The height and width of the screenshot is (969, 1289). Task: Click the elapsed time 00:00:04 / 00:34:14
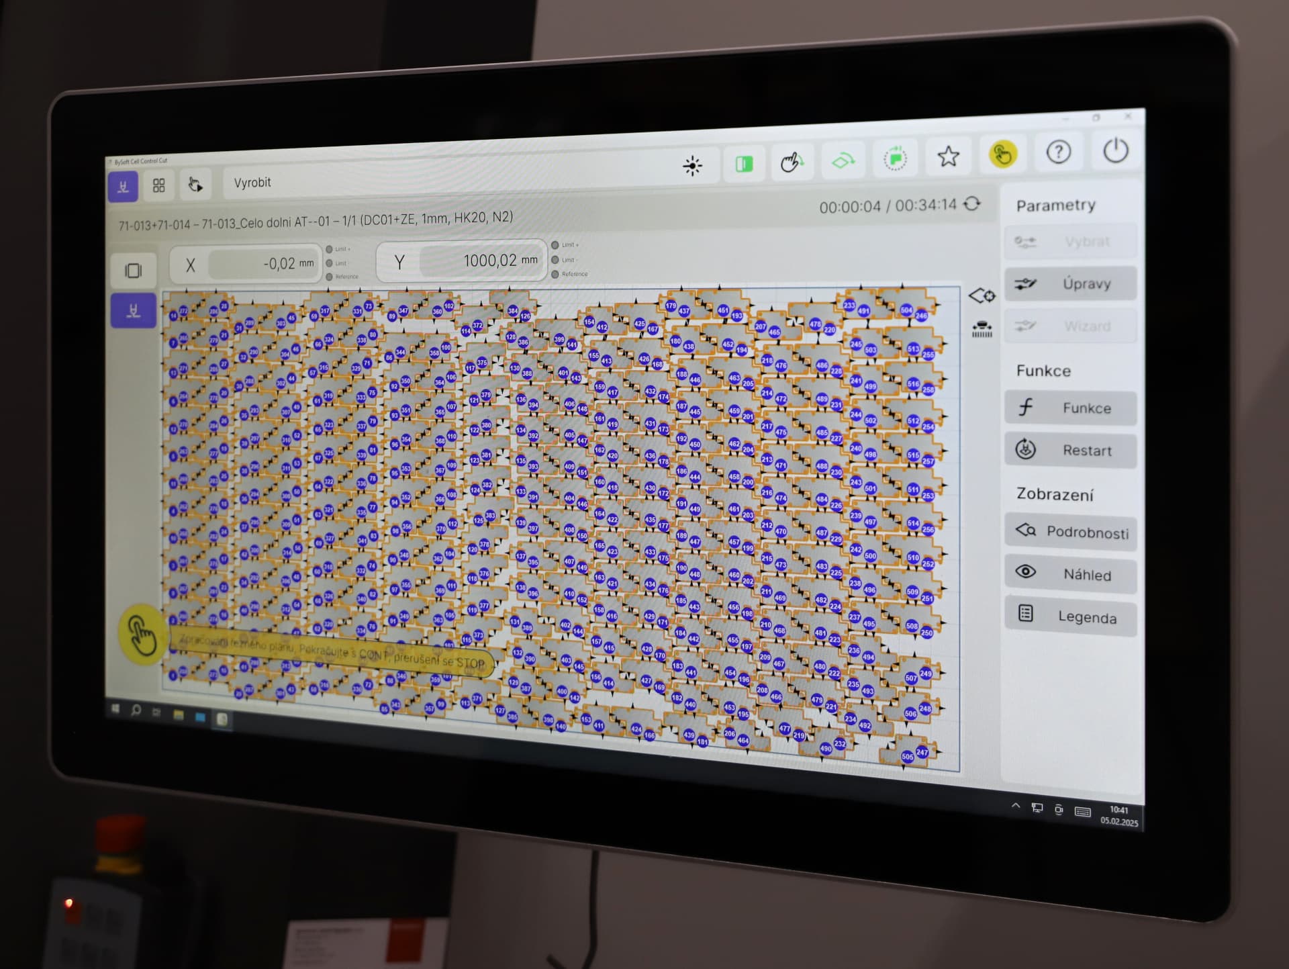pos(888,205)
